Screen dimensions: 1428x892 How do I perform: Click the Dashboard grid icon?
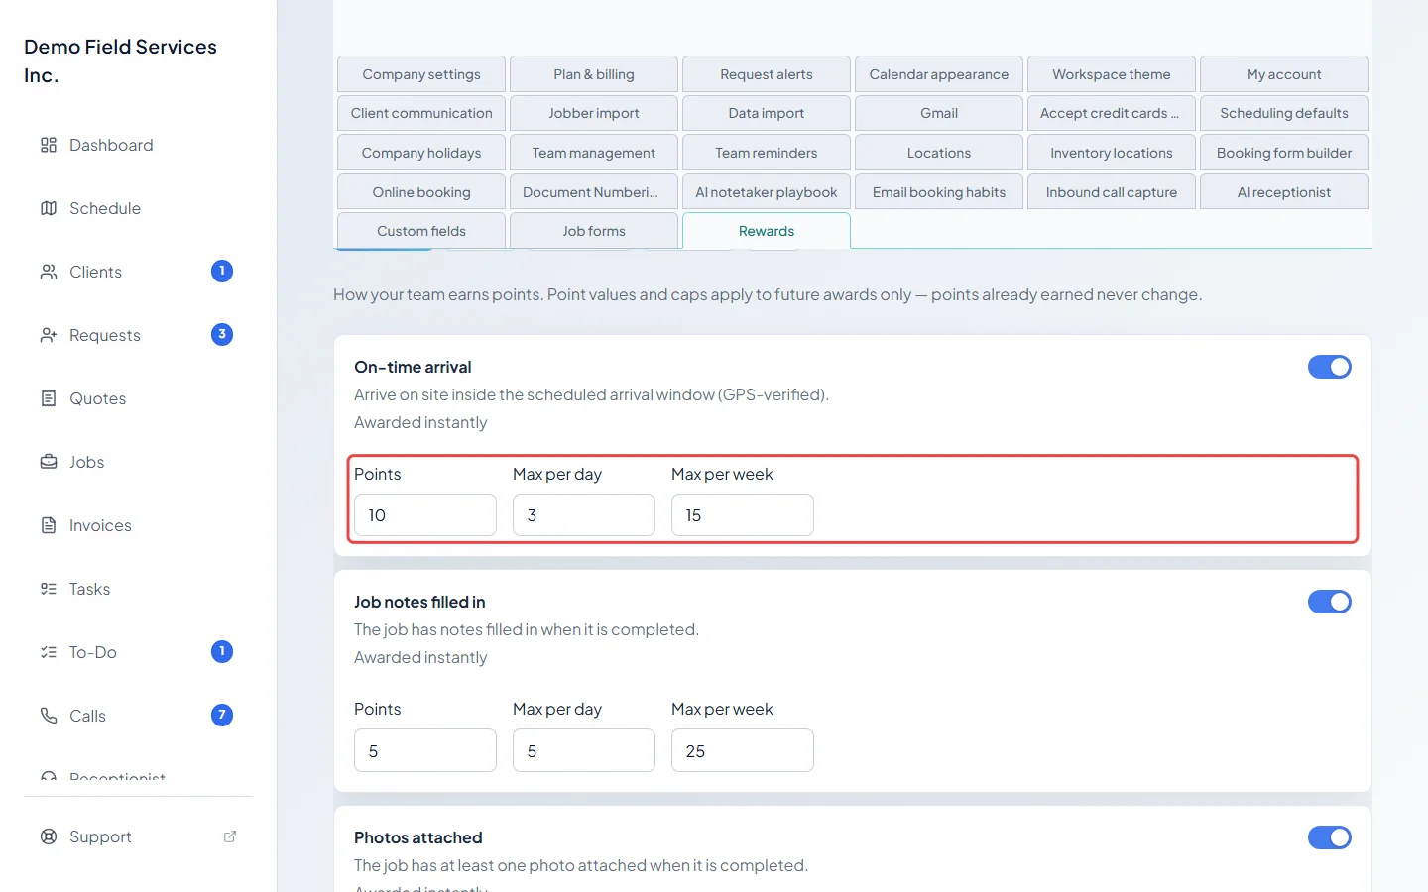point(49,145)
